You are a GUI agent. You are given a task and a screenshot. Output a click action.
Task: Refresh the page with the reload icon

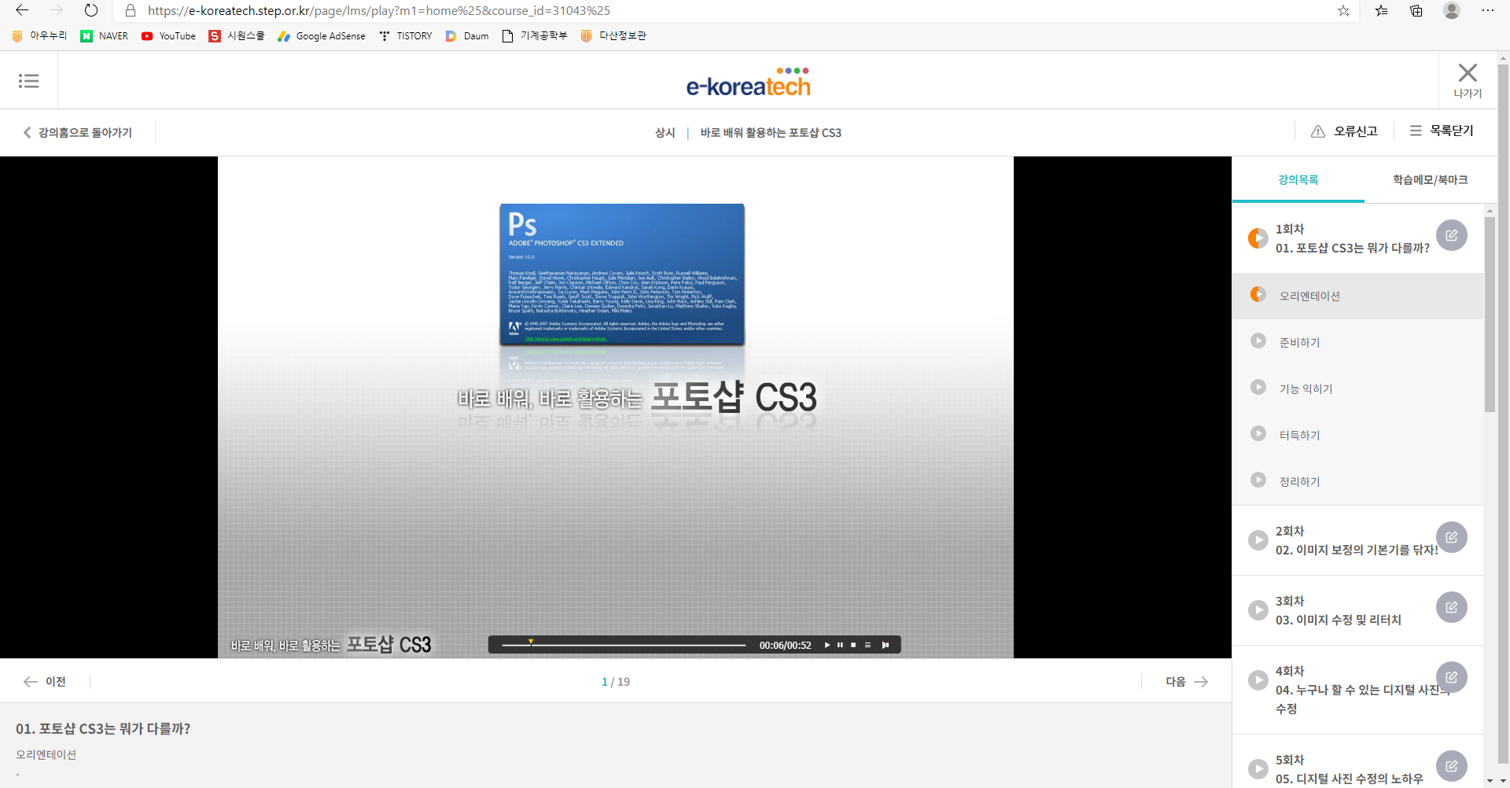(91, 10)
